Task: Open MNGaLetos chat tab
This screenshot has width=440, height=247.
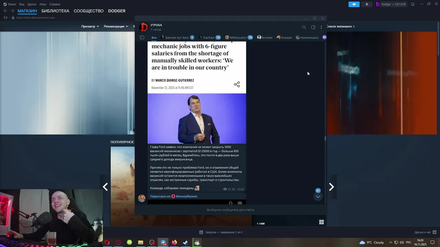Action: (x=239, y=37)
